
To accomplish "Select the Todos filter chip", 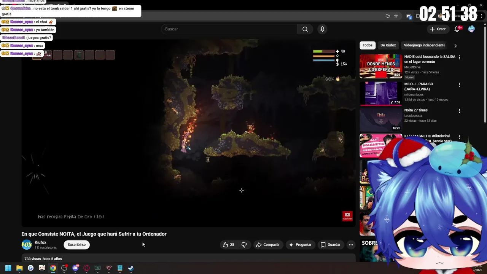I will click(x=368, y=45).
